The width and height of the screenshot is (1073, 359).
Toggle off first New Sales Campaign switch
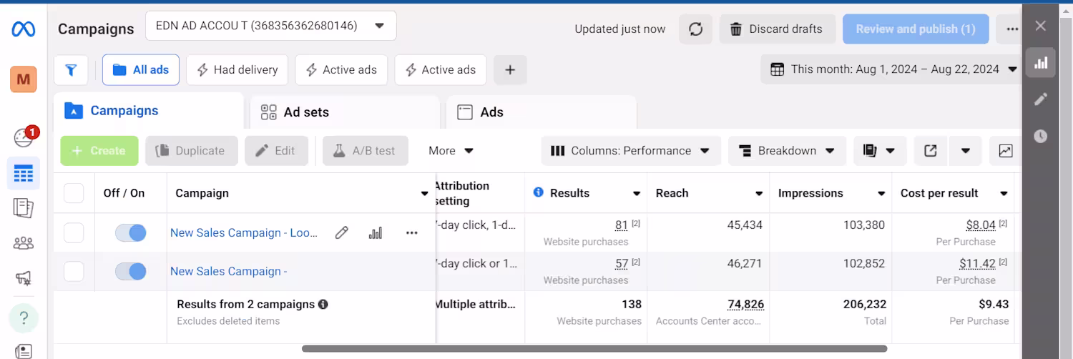(x=130, y=232)
